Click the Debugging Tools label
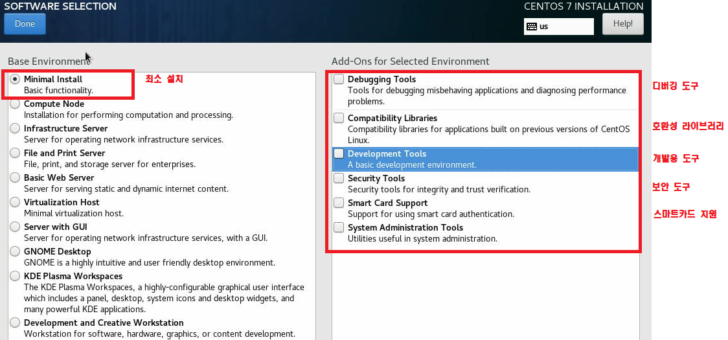 381,80
